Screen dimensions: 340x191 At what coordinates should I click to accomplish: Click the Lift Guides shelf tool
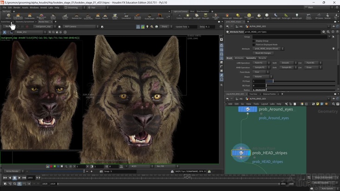coord(160,16)
